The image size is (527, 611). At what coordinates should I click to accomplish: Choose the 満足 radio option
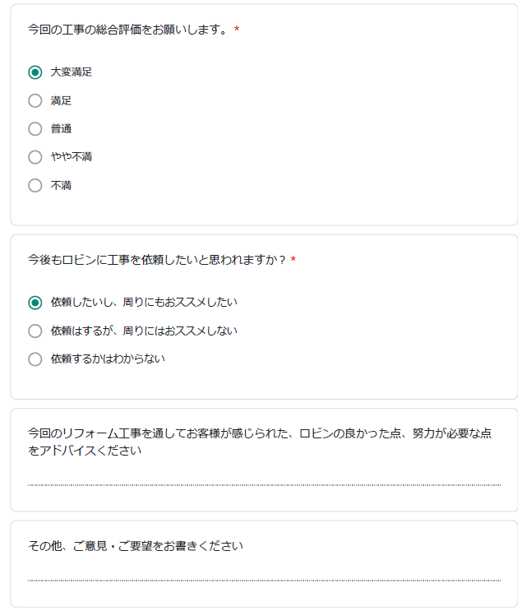click(35, 100)
